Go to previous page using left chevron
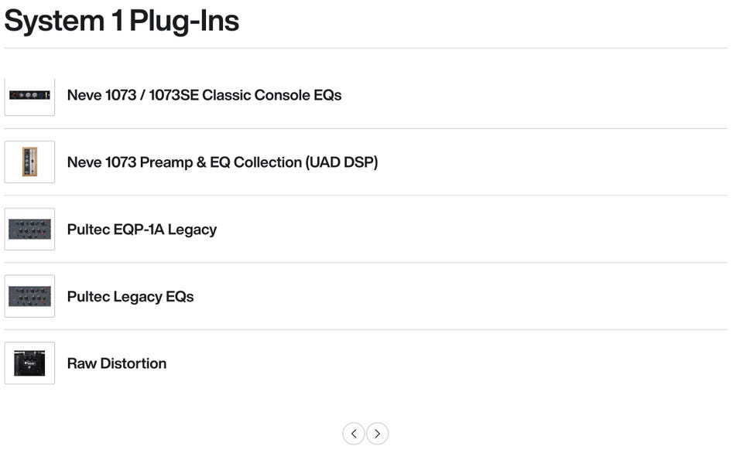The width and height of the screenshot is (743, 460). coord(354,434)
